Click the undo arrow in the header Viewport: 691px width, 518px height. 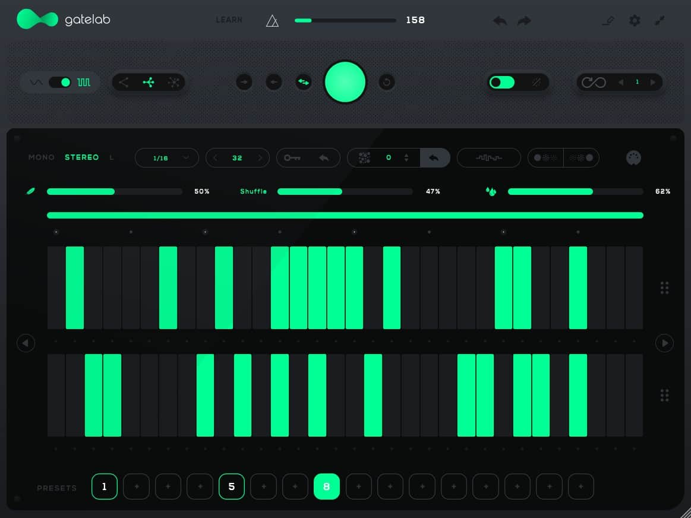coord(500,21)
